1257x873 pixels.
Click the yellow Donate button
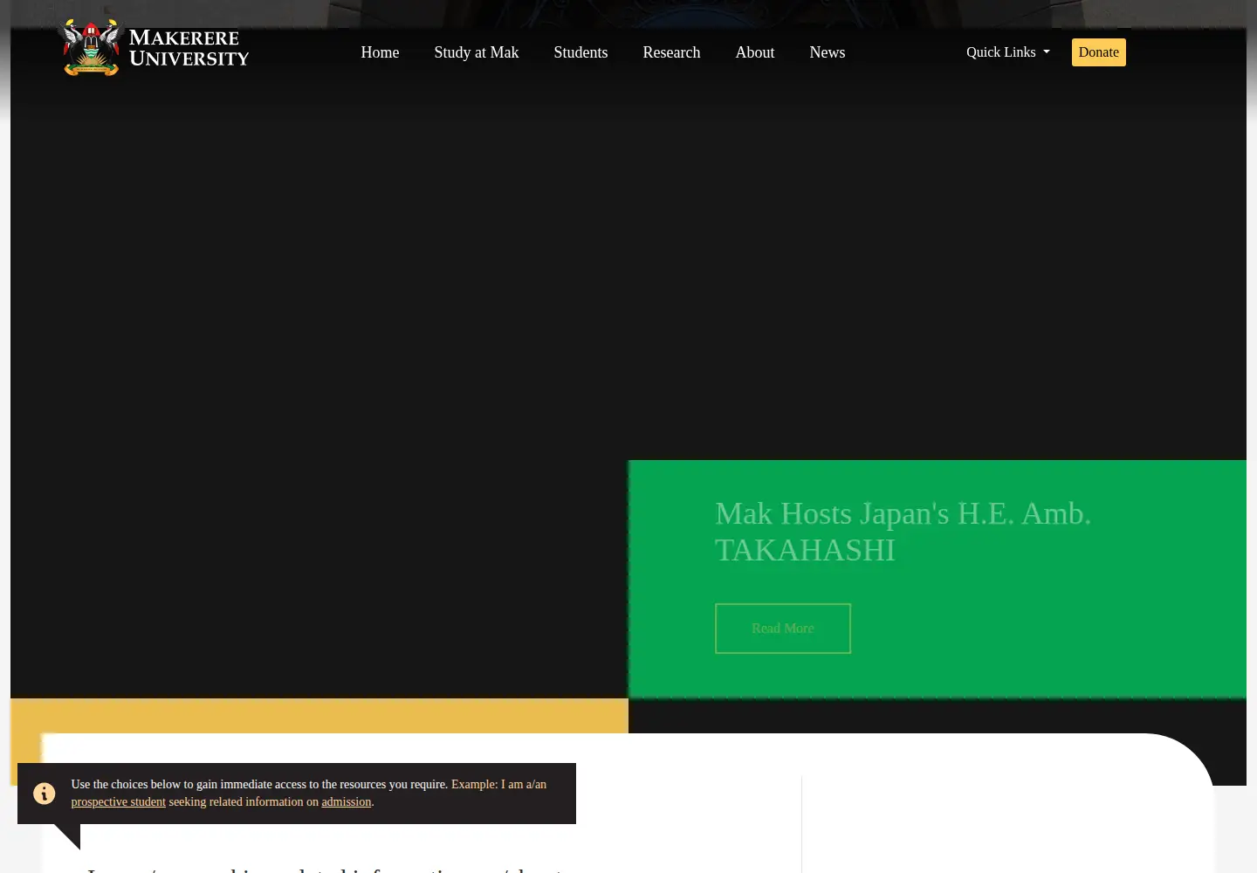point(1099,52)
